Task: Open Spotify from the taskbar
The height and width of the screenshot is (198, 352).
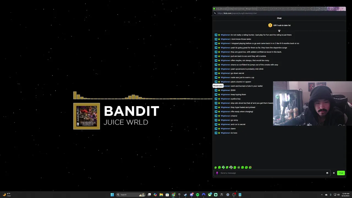Action: click(197, 195)
